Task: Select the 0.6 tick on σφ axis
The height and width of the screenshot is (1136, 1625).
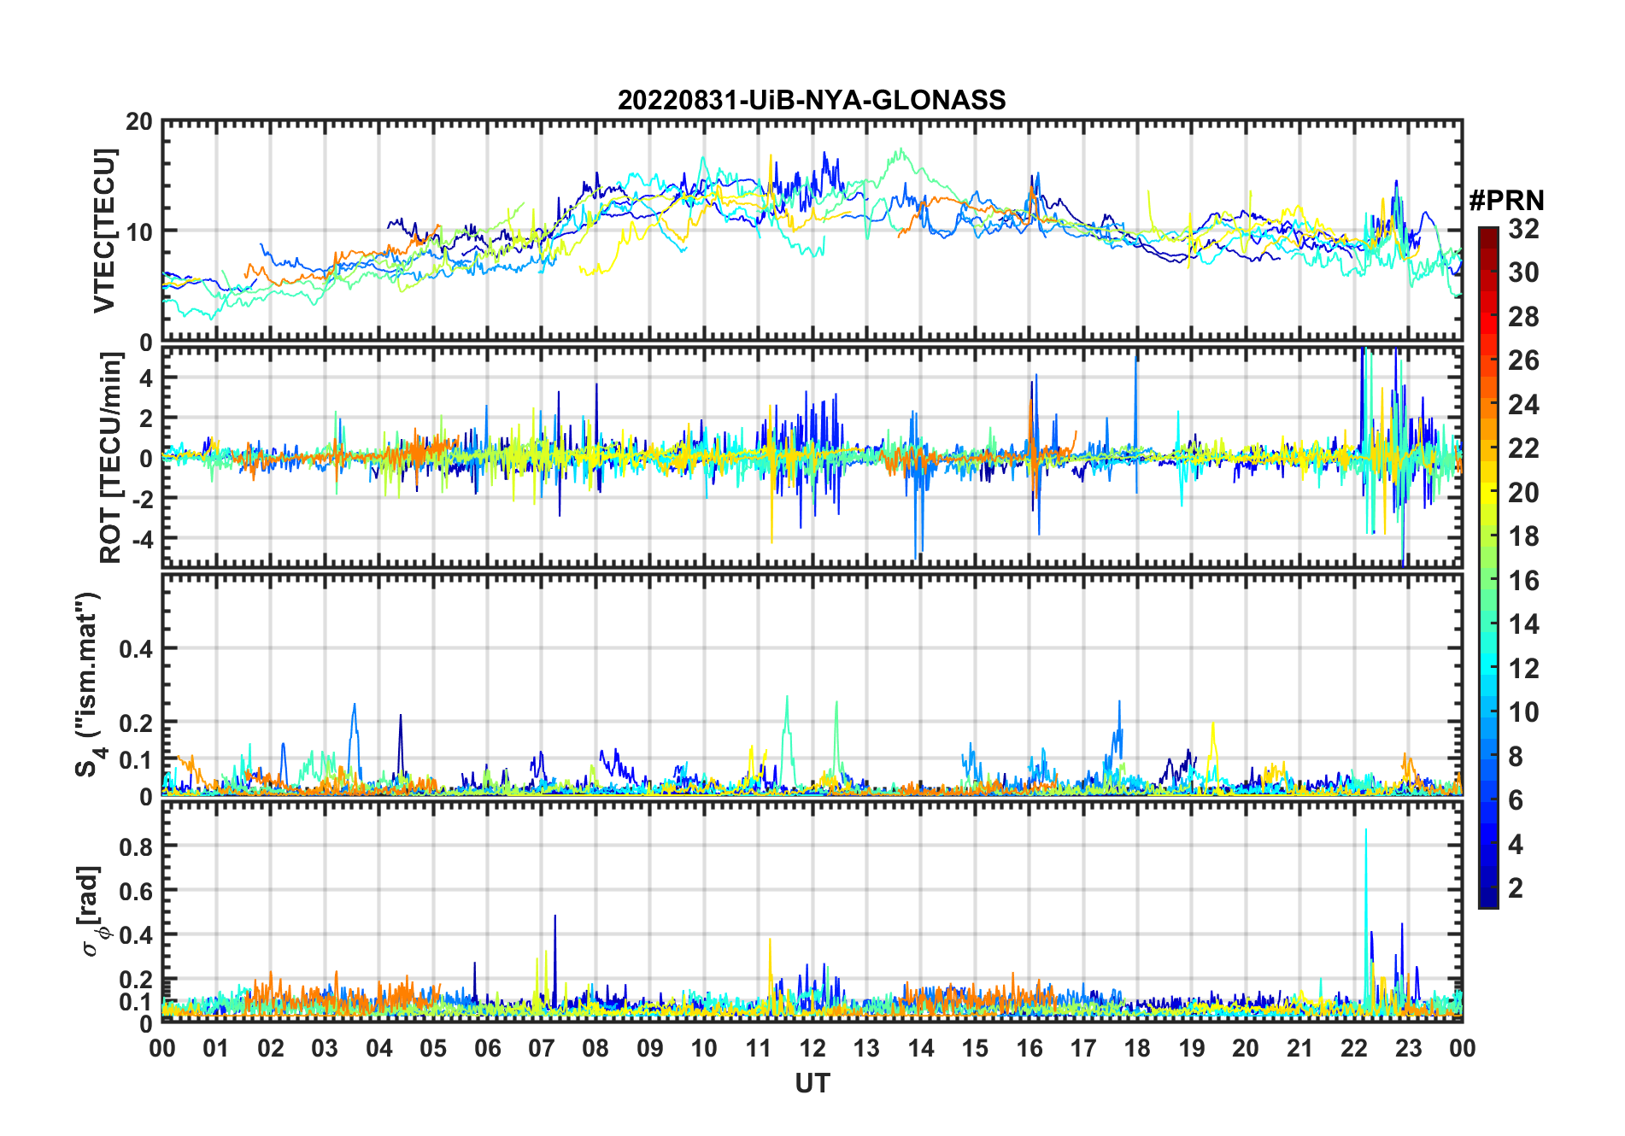Action: pyautogui.click(x=136, y=891)
